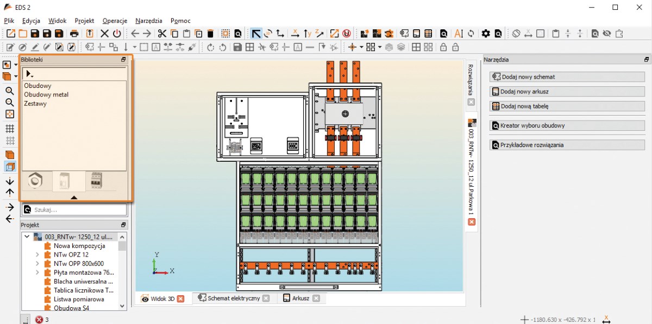Click the print icon in toolbar
The image size is (652, 324).
click(x=74, y=34)
